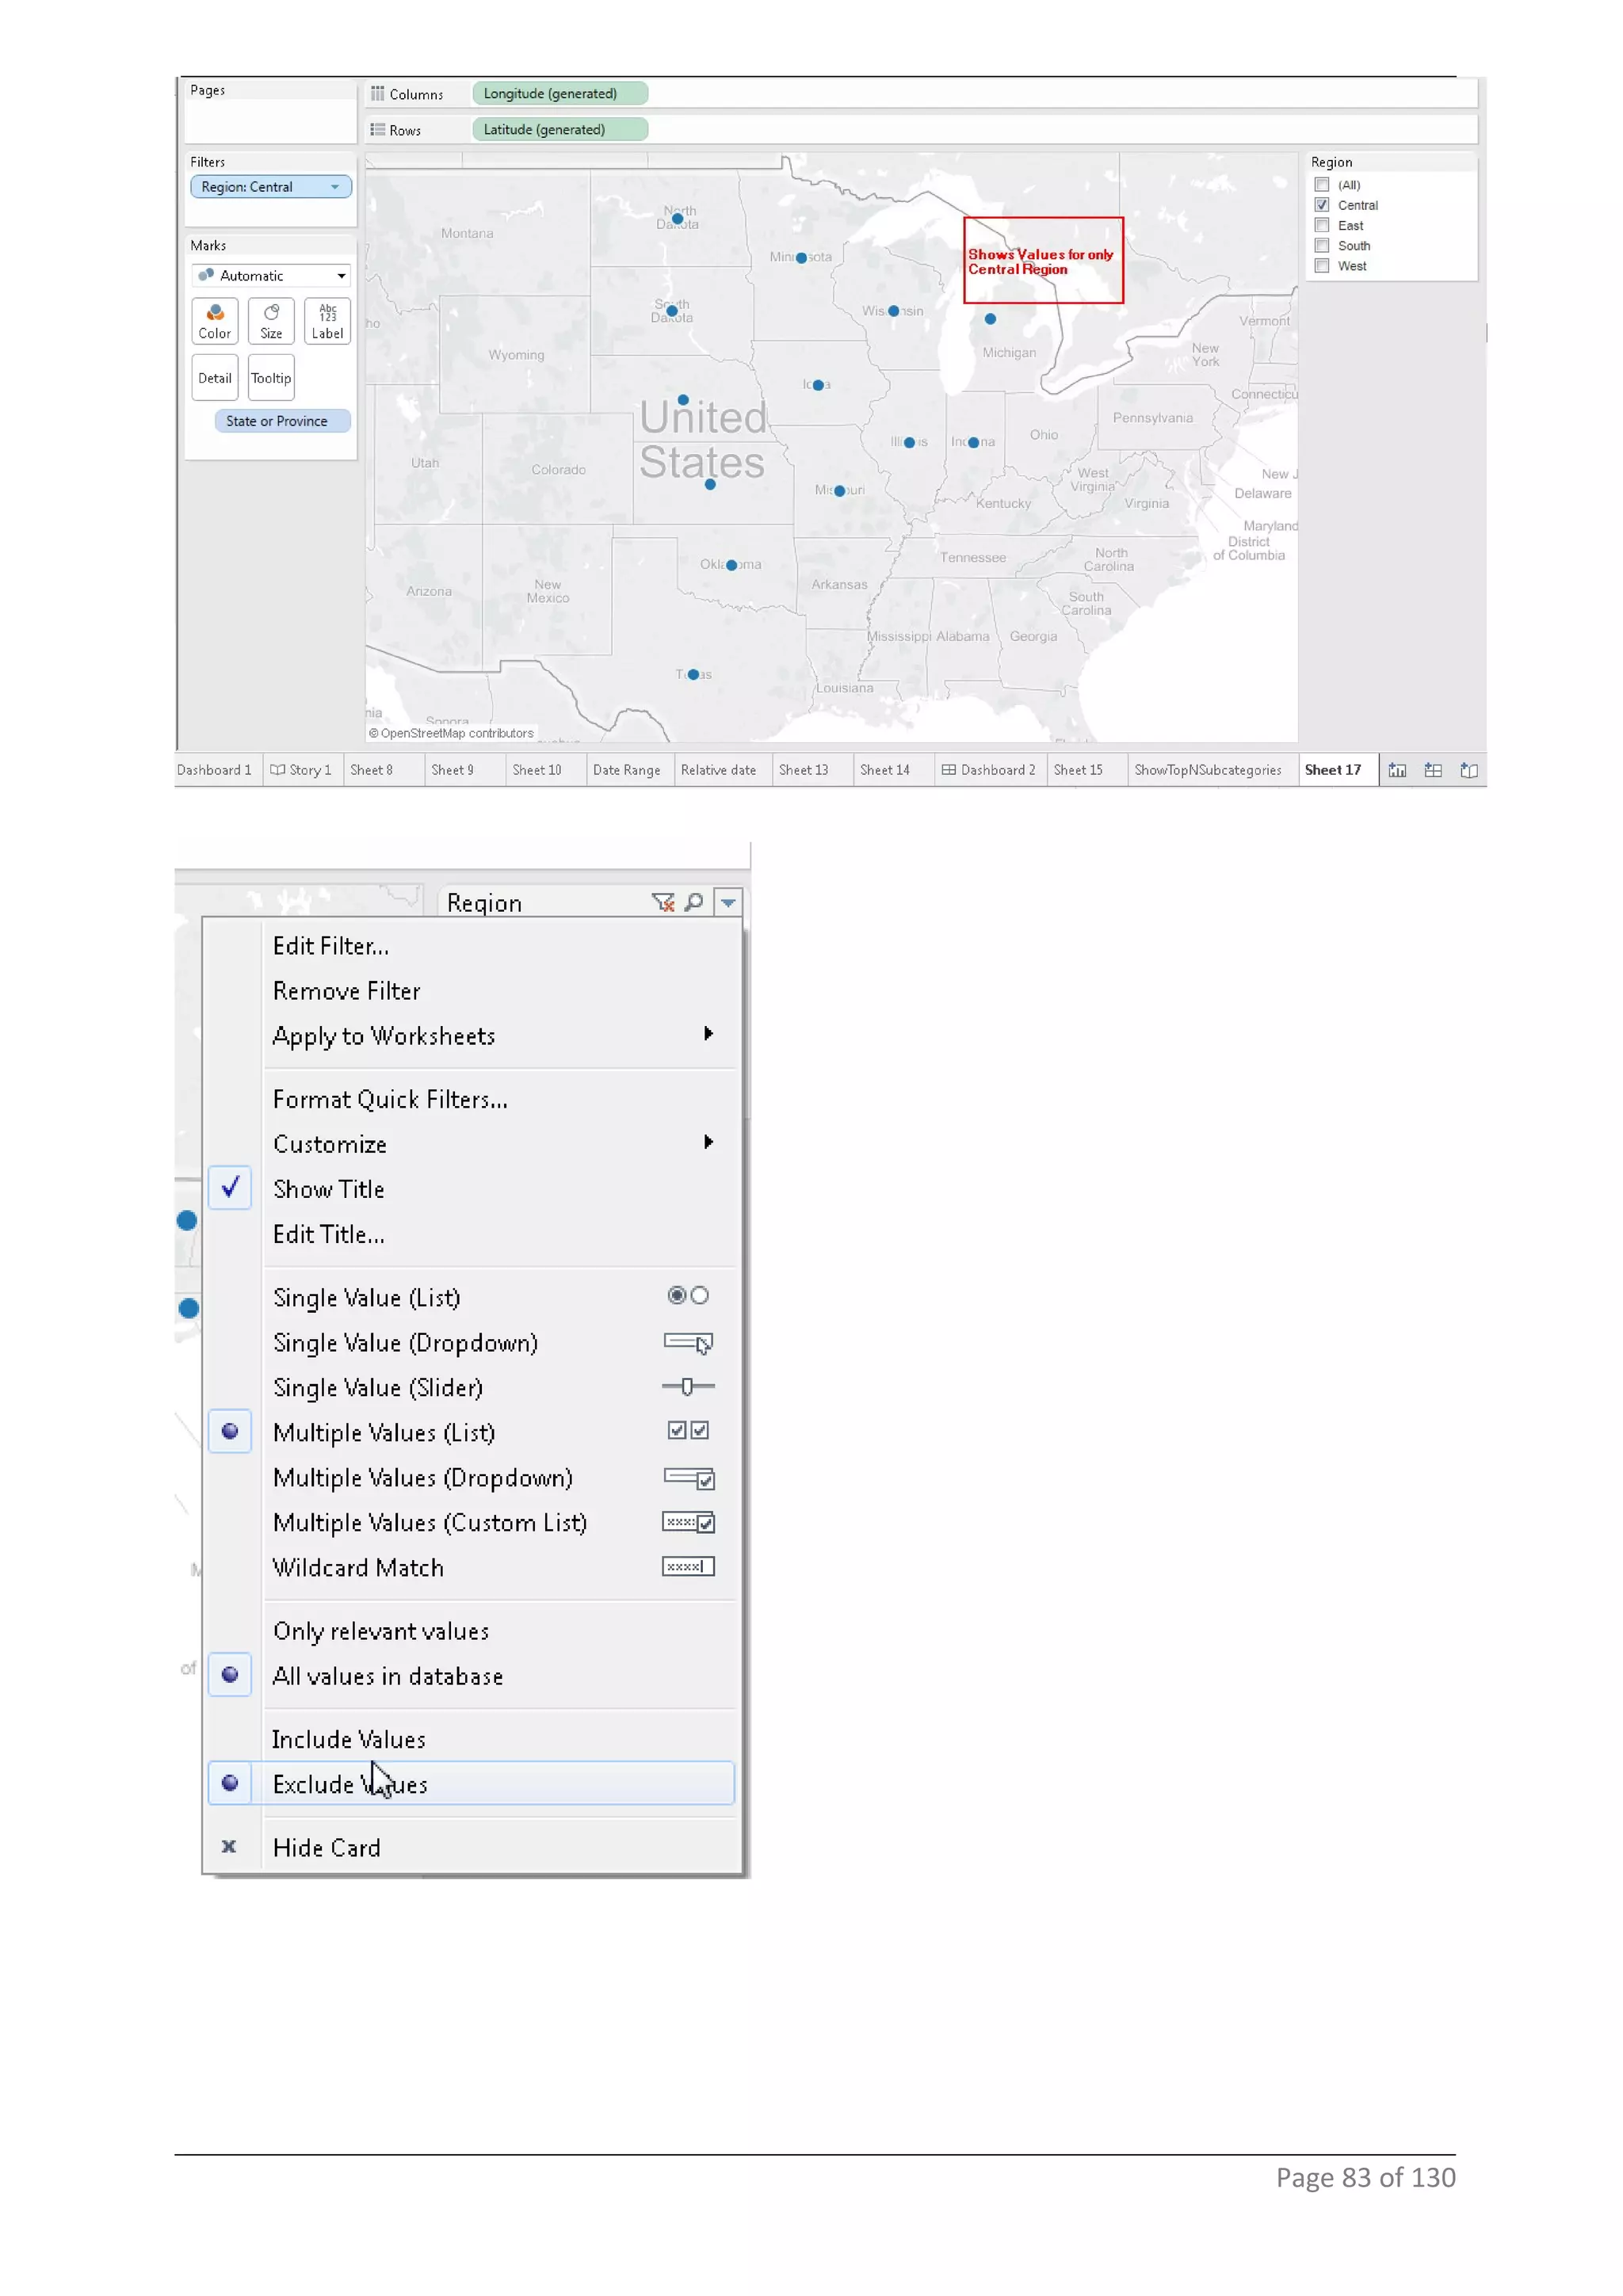Open the Label marks card
This screenshot has height=2296, width=1623.
pos(327,320)
